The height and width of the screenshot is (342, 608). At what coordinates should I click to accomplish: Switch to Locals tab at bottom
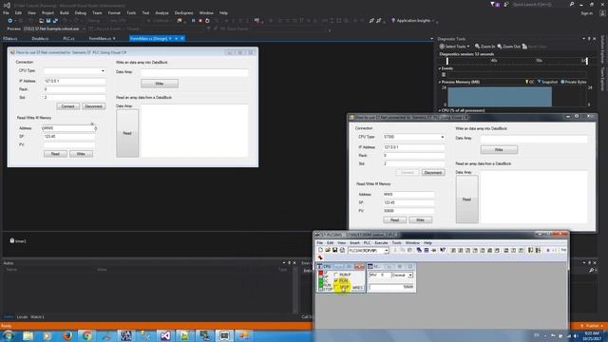click(22, 316)
